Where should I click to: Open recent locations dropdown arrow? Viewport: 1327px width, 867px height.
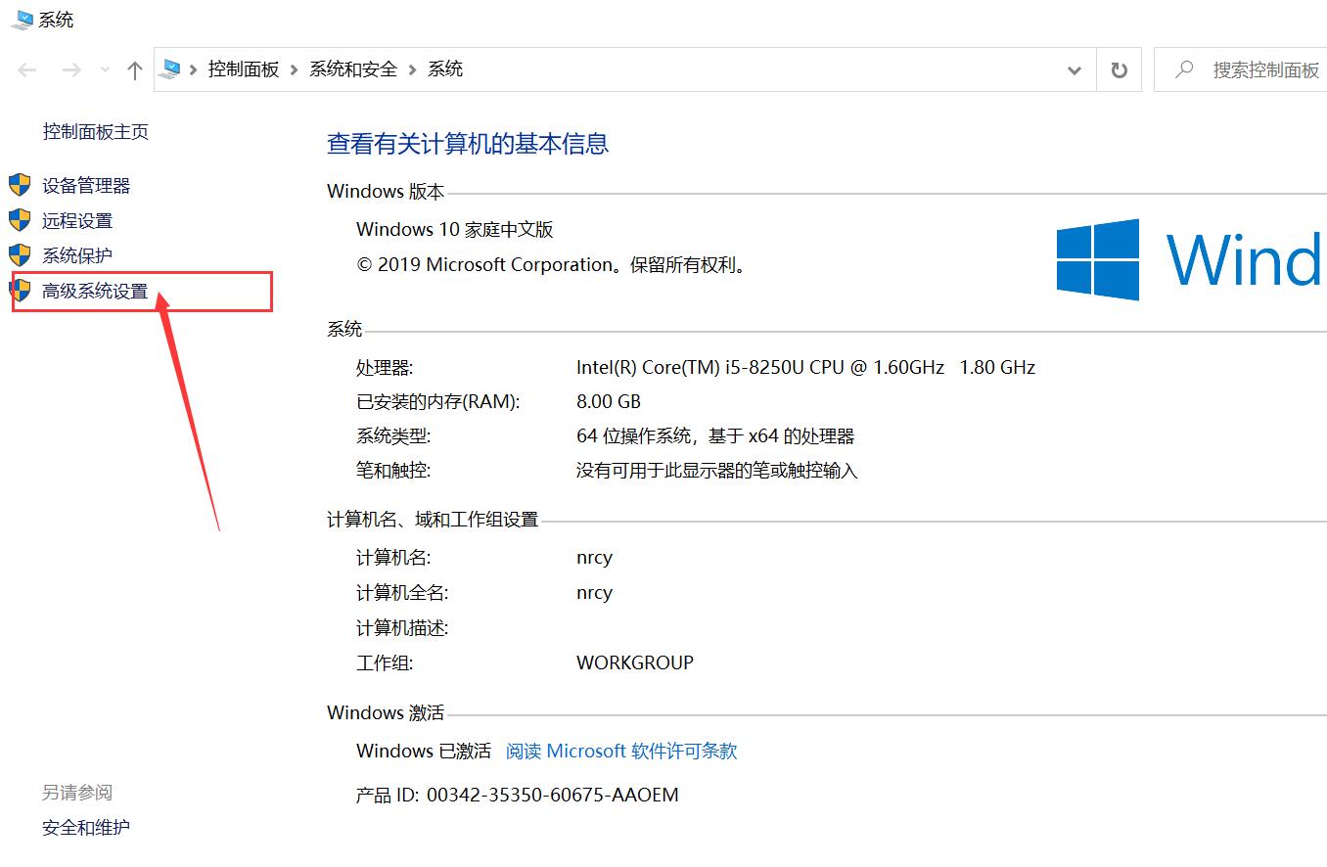tap(106, 70)
